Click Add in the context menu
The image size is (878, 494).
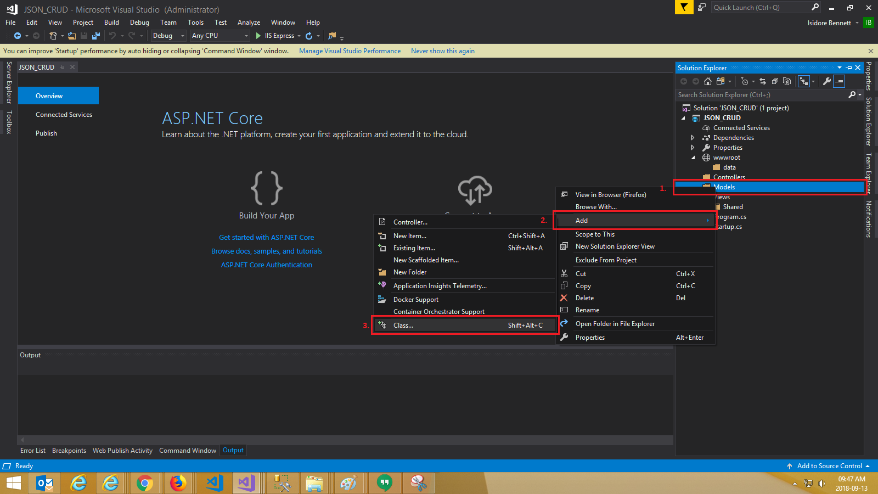pyautogui.click(x=635, y=221)
